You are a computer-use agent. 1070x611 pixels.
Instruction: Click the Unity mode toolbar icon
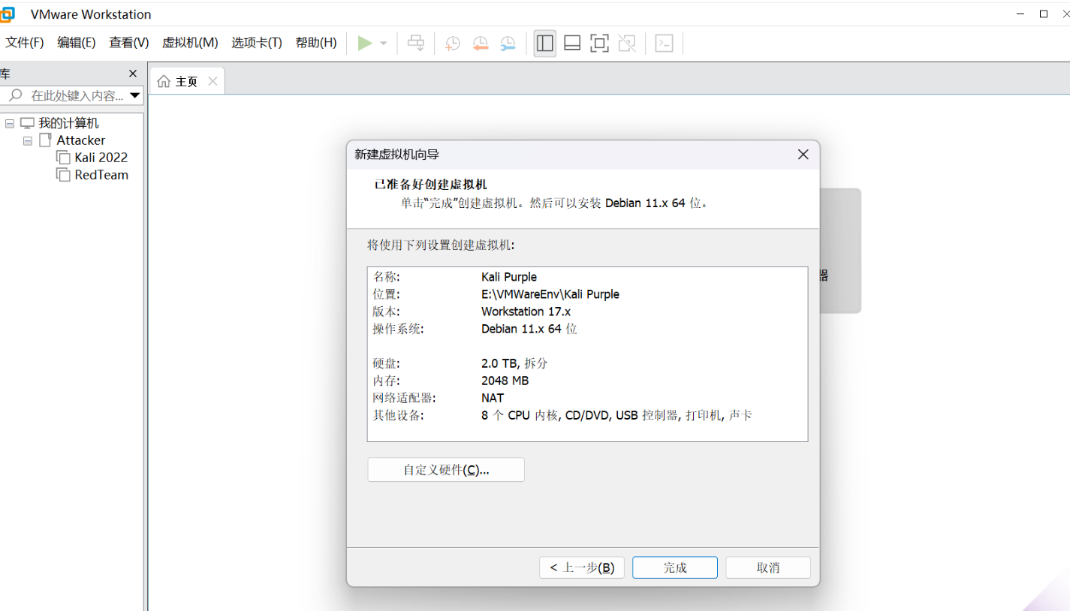(627, 44)
